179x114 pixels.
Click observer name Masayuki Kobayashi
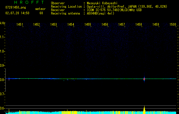click(102, 3)
